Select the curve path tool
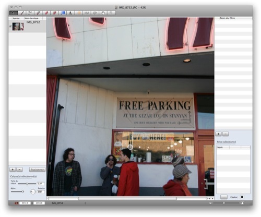 point(30,13)
